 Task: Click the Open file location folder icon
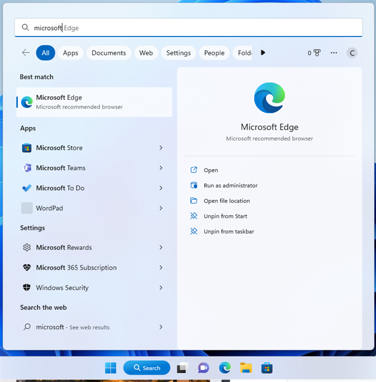tap(194, 200)
